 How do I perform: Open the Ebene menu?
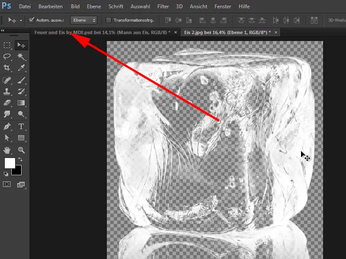pos(94,6)
